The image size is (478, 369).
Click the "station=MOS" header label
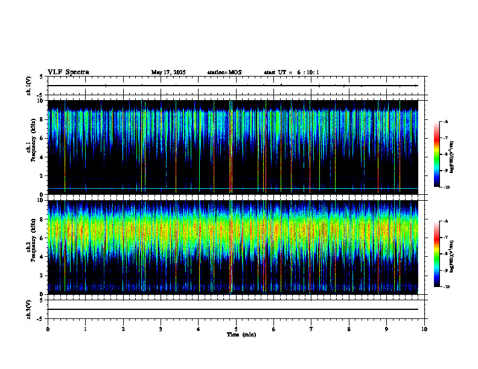225,72
